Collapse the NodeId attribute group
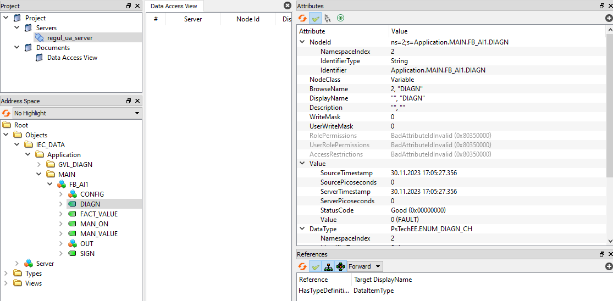Screen dimensions: 613x301 [302, 42]
